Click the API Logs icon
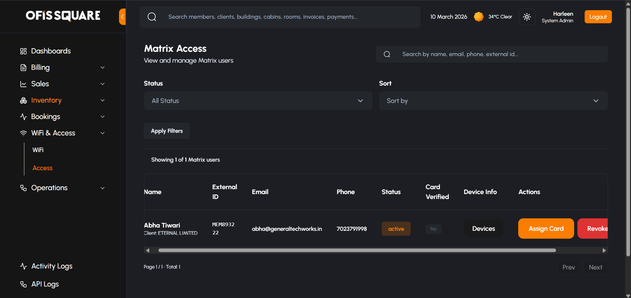 (x=23, y=284)
